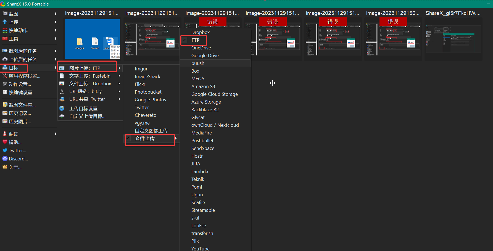Click the Destinations (目标) drive icon
This screenshot has width=493, height=251.
(x=5, y=67)
